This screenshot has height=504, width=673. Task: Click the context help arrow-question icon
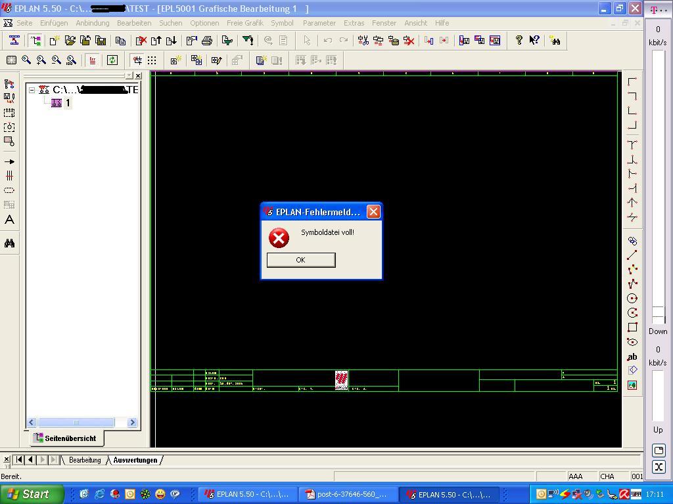click(x=534, y=41)
